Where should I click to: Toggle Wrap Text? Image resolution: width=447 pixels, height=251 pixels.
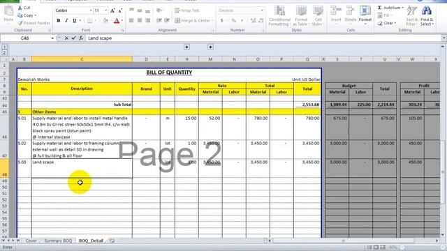tap(187, 10)
